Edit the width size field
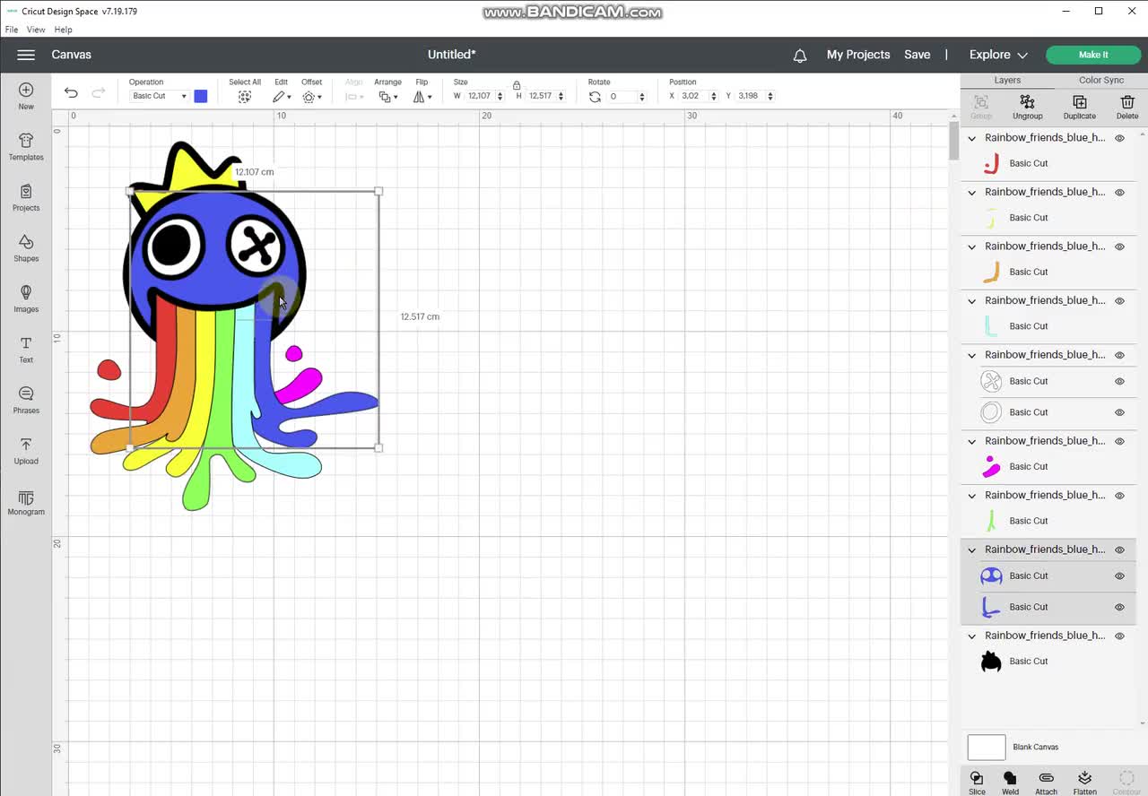This screenshot has height=796, width=1148. (x=480, y=96)
